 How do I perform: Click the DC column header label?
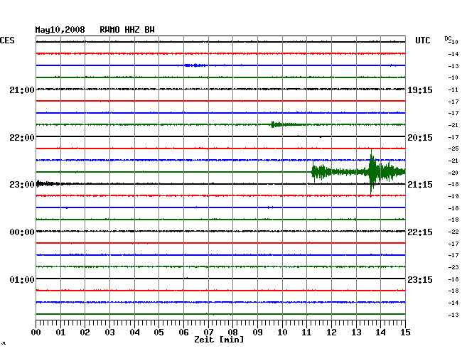coord(448,38)
